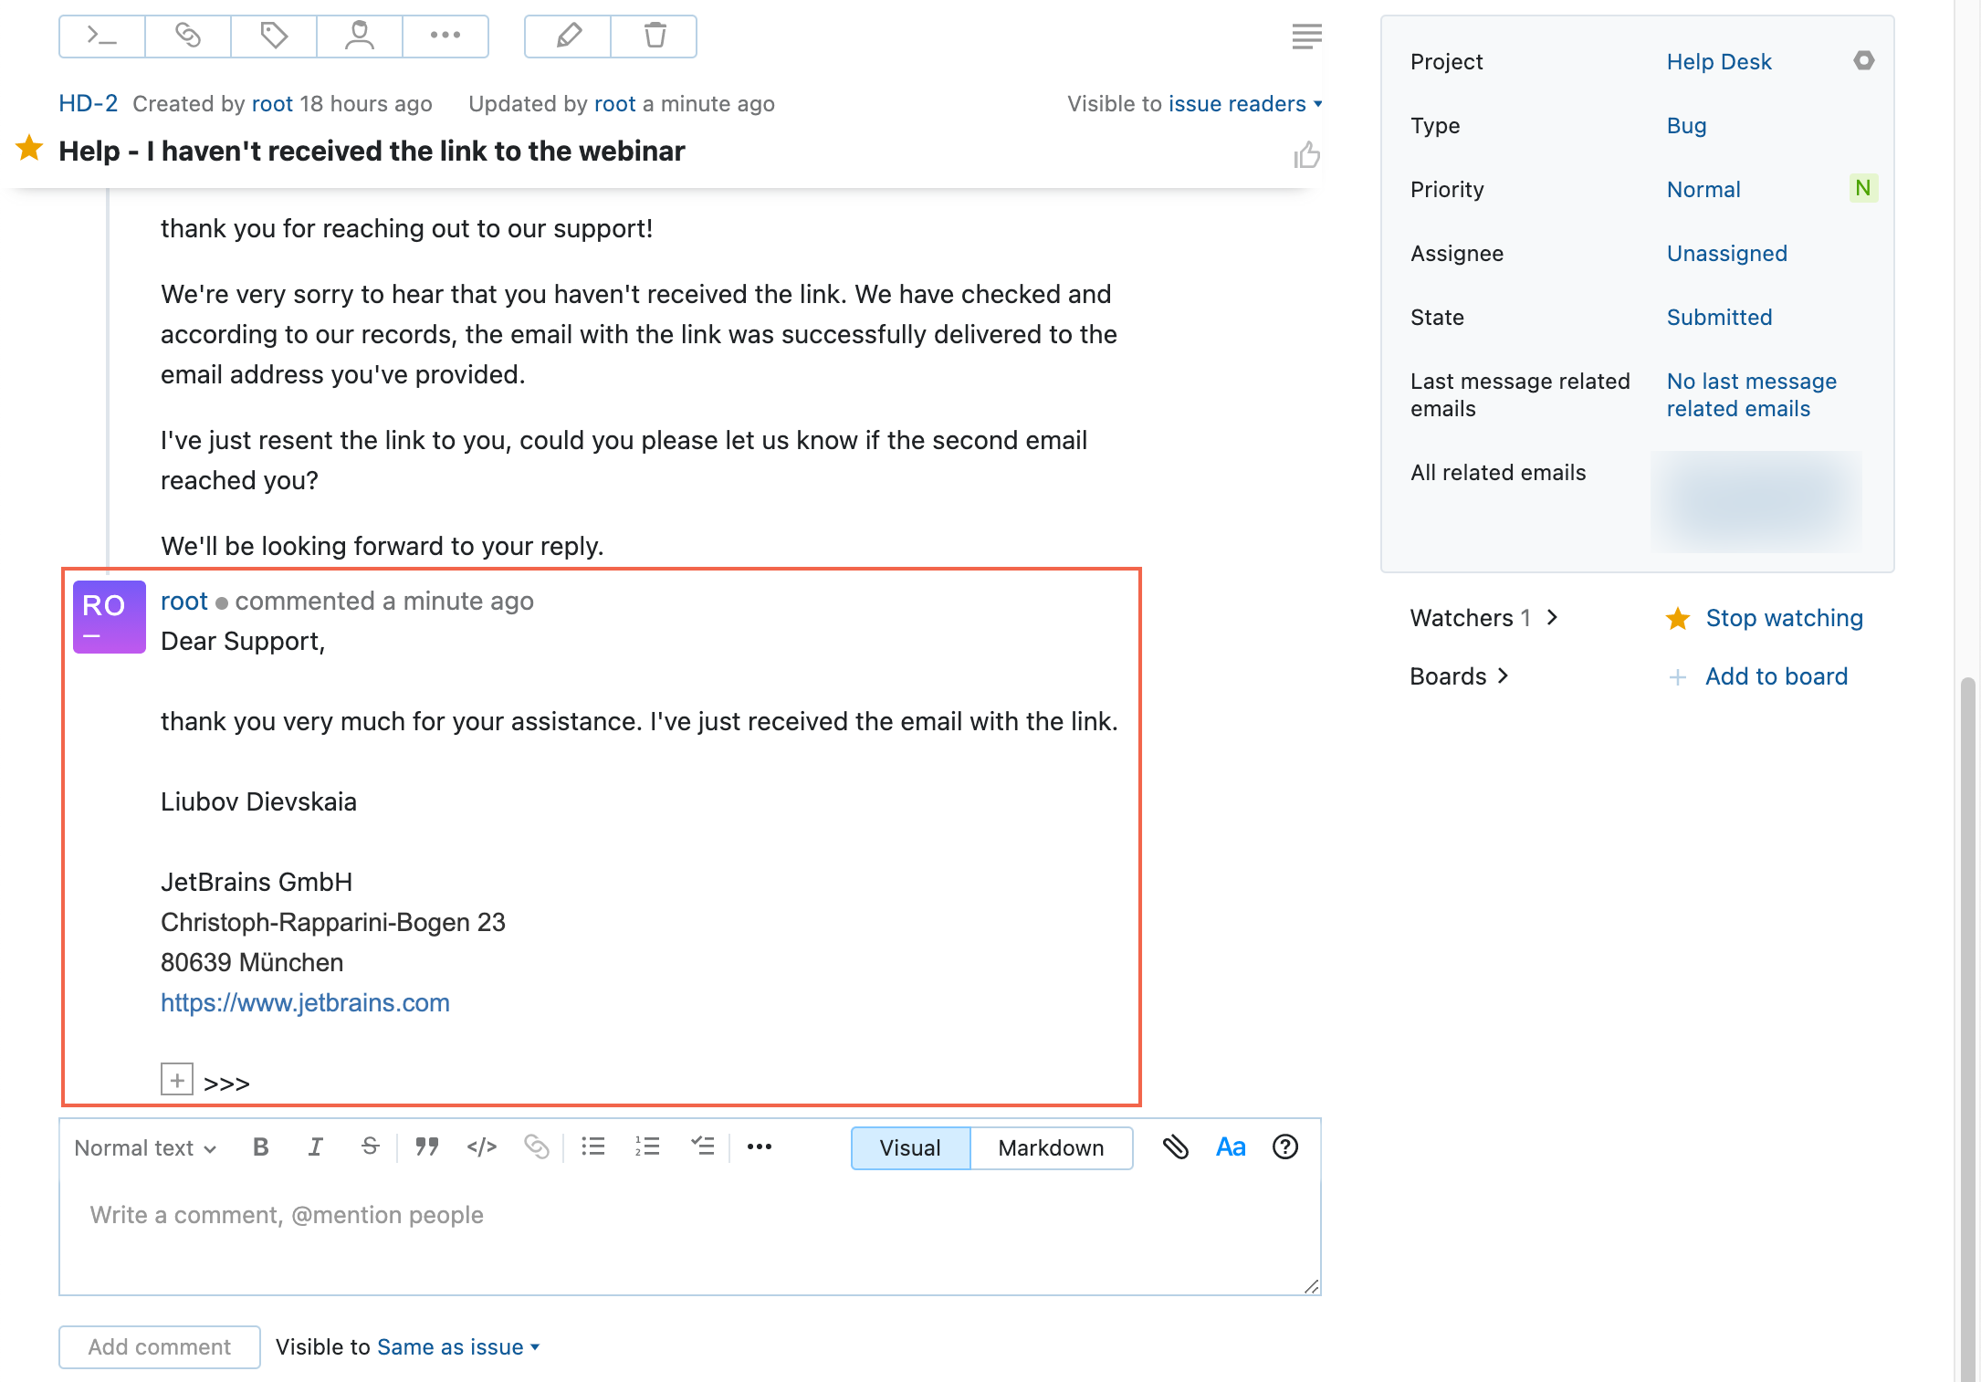Image resolution: width=1981 pixels, height=1382 pixels.
Task: Click the Stop watching link
Action: 1784,618
